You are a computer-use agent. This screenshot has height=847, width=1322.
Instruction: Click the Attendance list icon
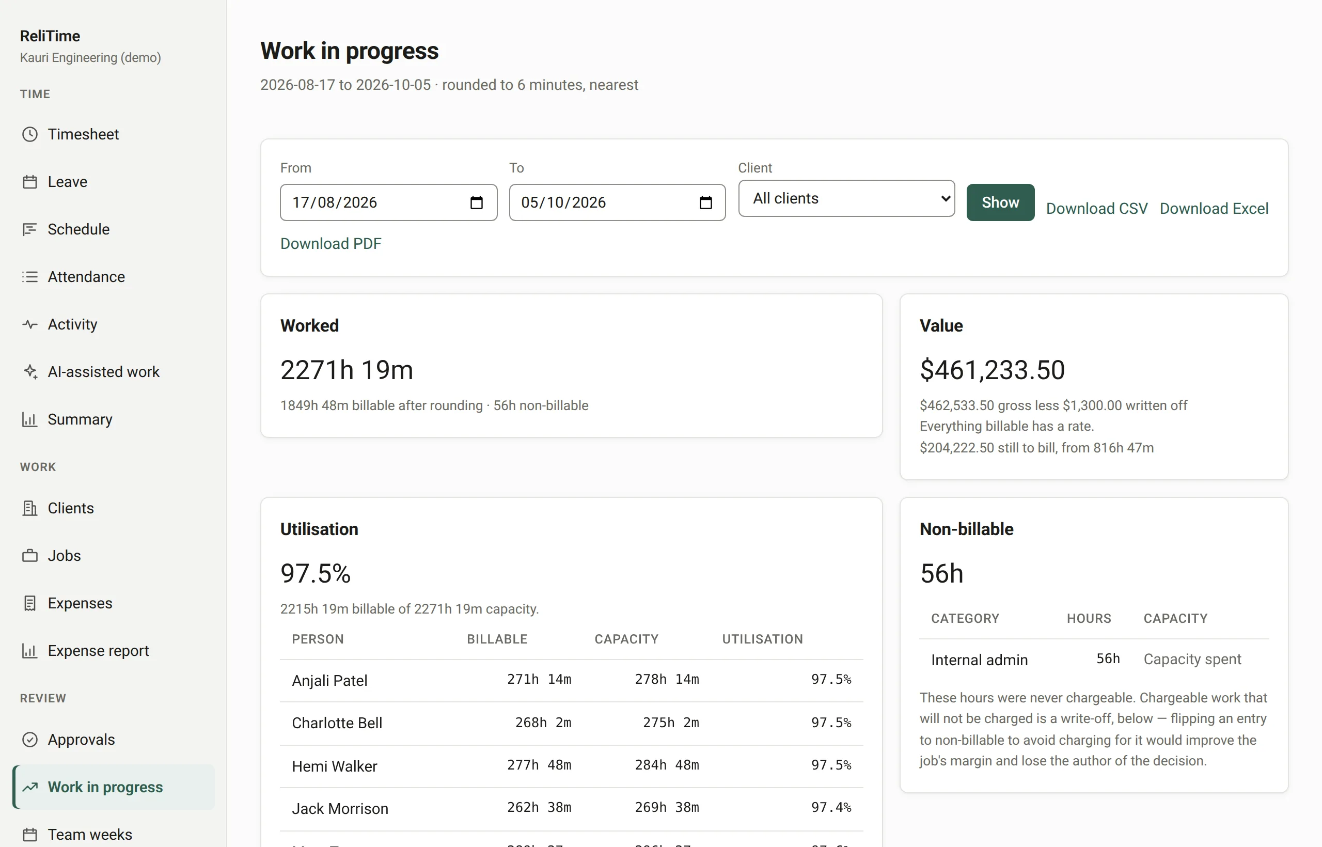[30, 277]
